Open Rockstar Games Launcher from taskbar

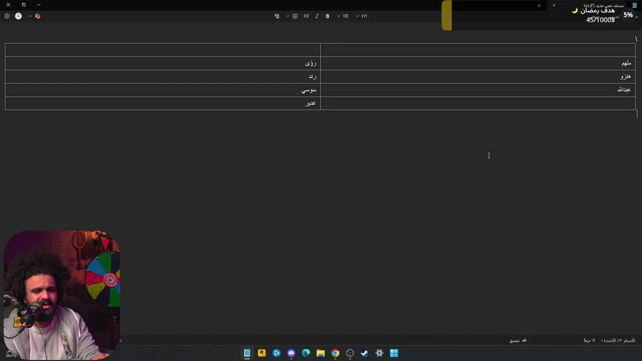point(262,353)
